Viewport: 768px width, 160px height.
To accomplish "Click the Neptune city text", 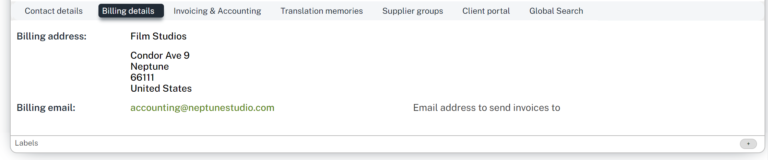I will (150, 67).
